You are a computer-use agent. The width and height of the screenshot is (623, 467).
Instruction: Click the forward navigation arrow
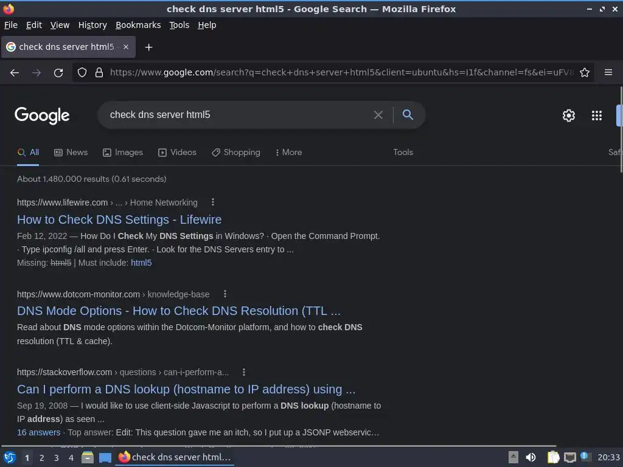[x=37, y=73]
